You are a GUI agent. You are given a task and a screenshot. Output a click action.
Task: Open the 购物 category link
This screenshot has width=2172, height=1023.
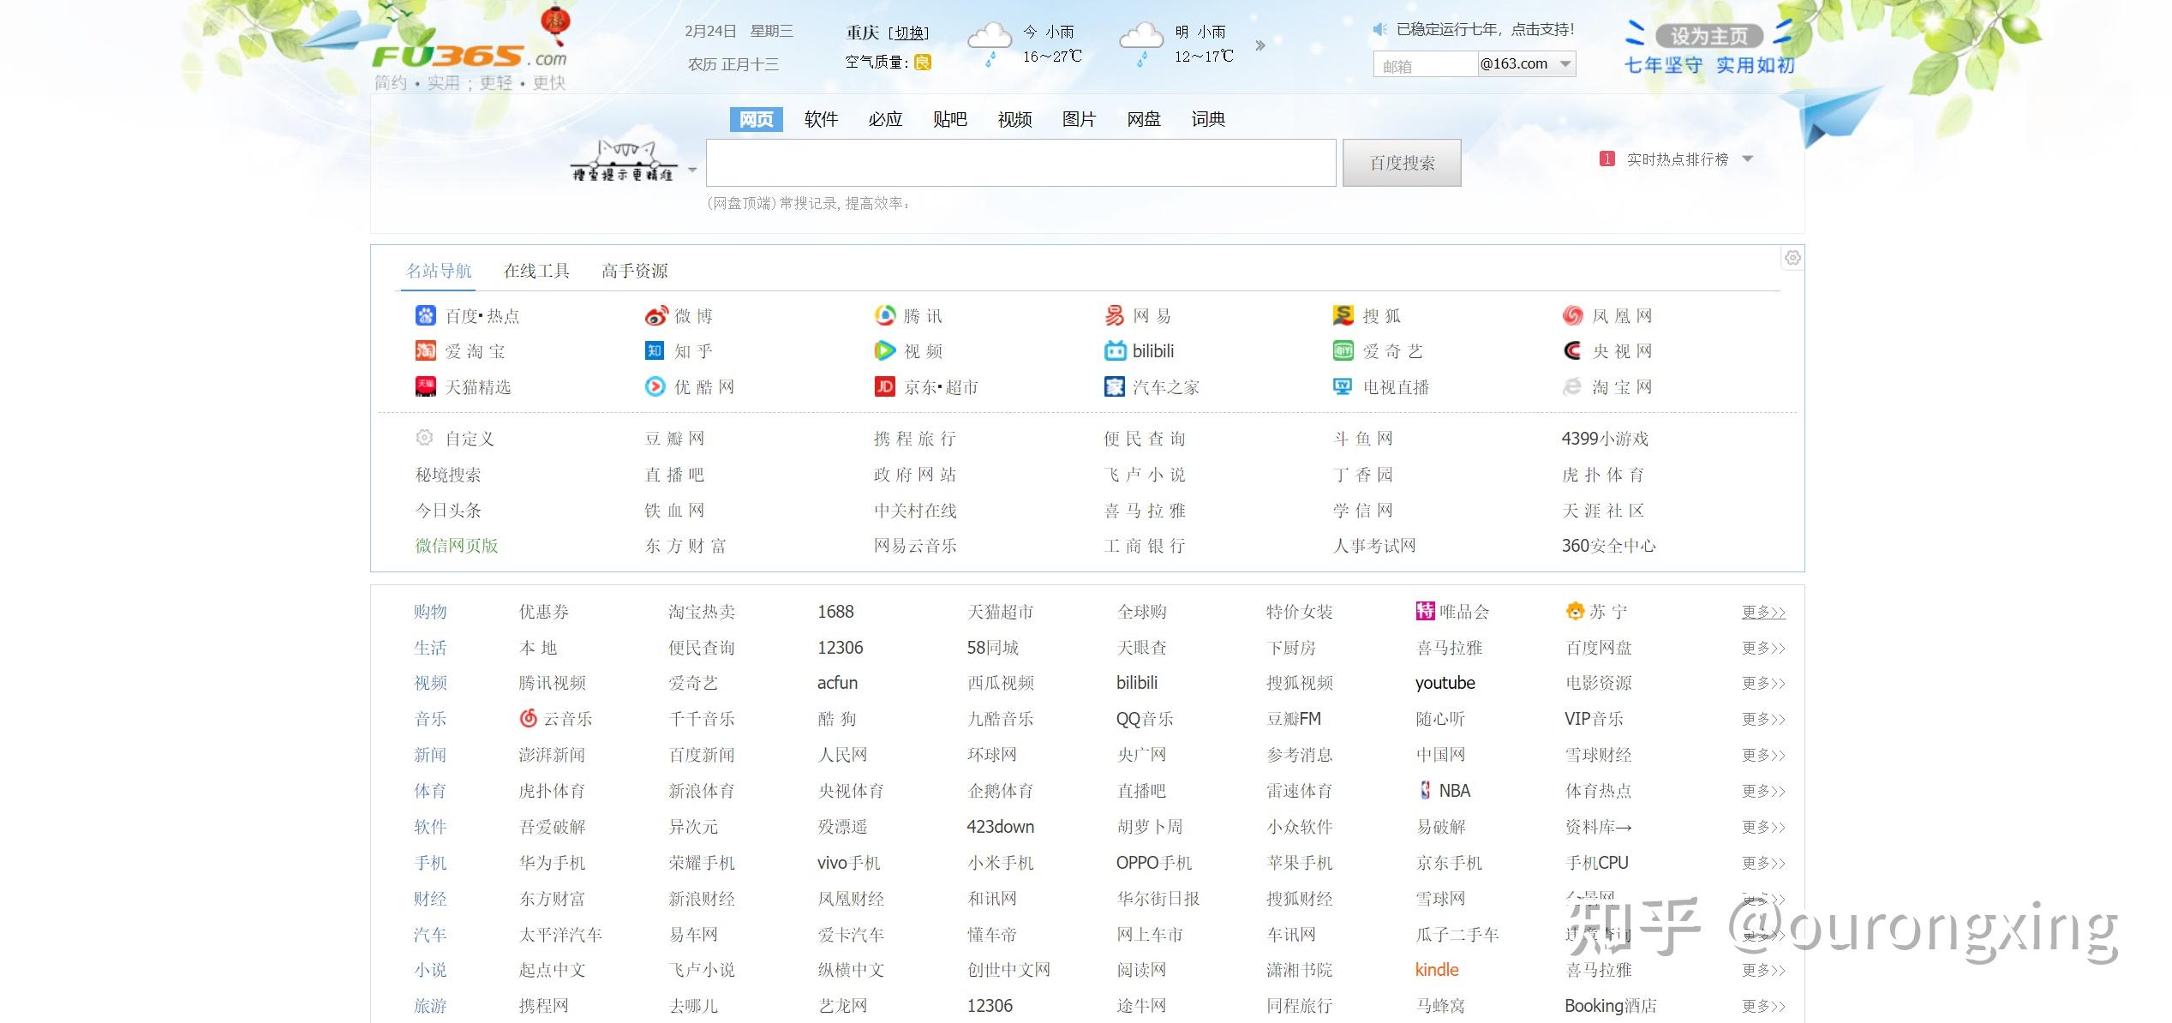coord(430,612)
